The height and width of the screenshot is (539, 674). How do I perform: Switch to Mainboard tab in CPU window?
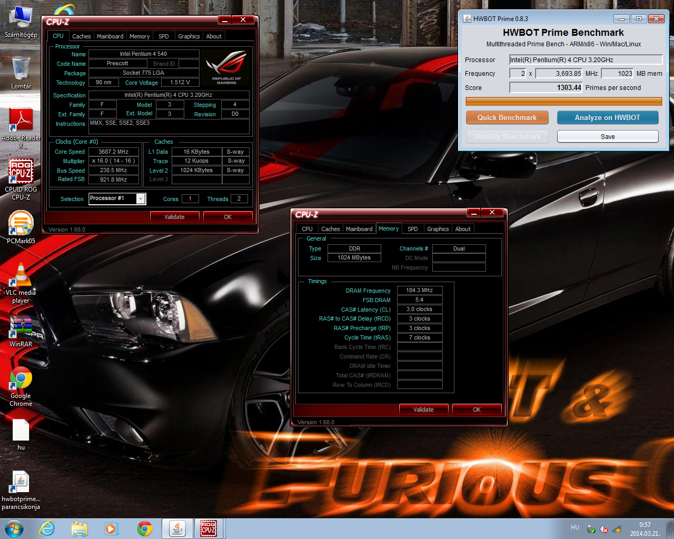click(110, 36)
